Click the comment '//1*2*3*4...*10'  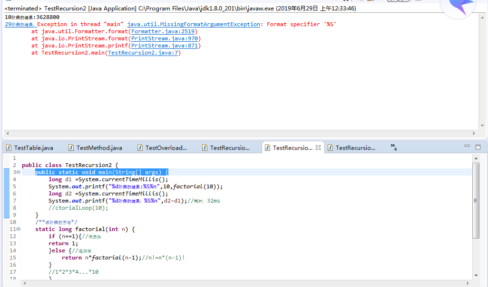click(x=73, y=272)
